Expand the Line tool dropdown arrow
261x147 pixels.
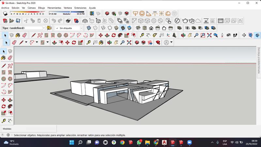26,42
